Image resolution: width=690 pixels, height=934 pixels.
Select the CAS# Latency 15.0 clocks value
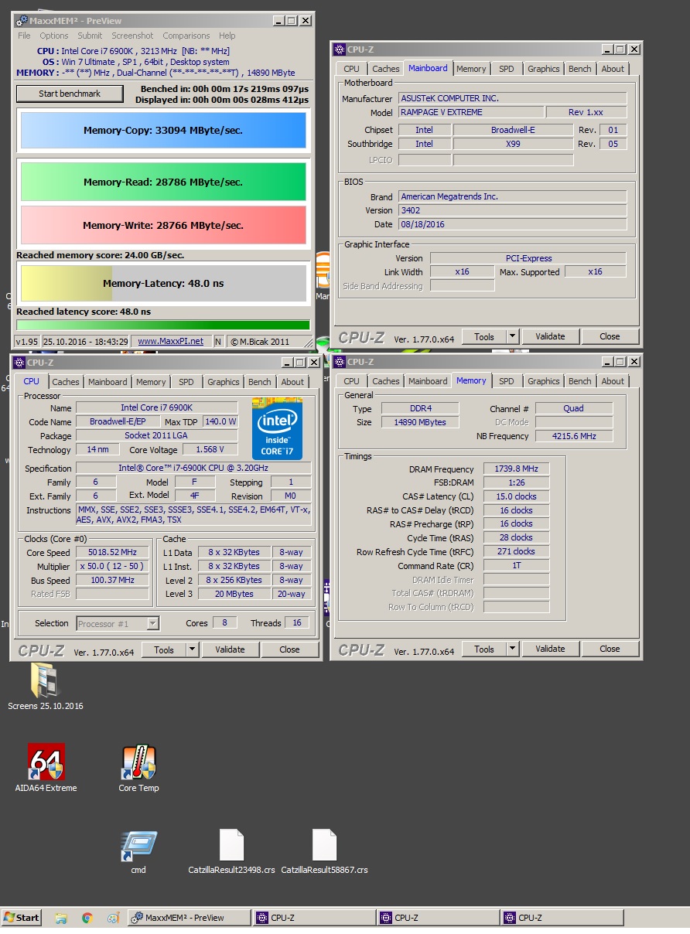coord(517,496)
